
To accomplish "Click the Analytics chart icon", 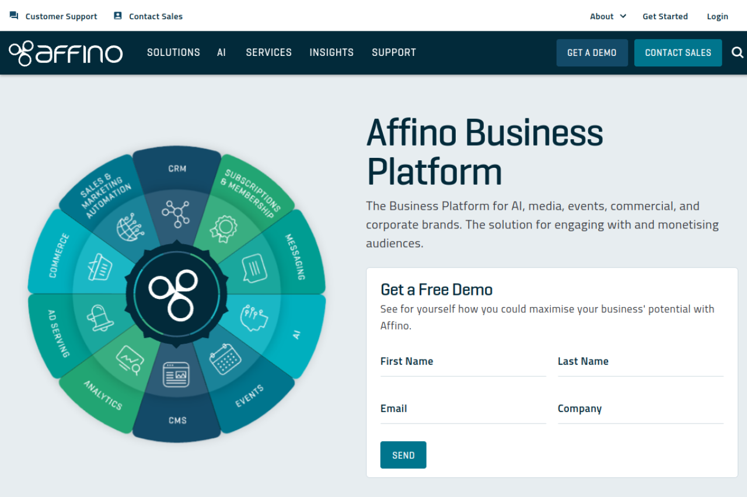I will coord(130,358).
